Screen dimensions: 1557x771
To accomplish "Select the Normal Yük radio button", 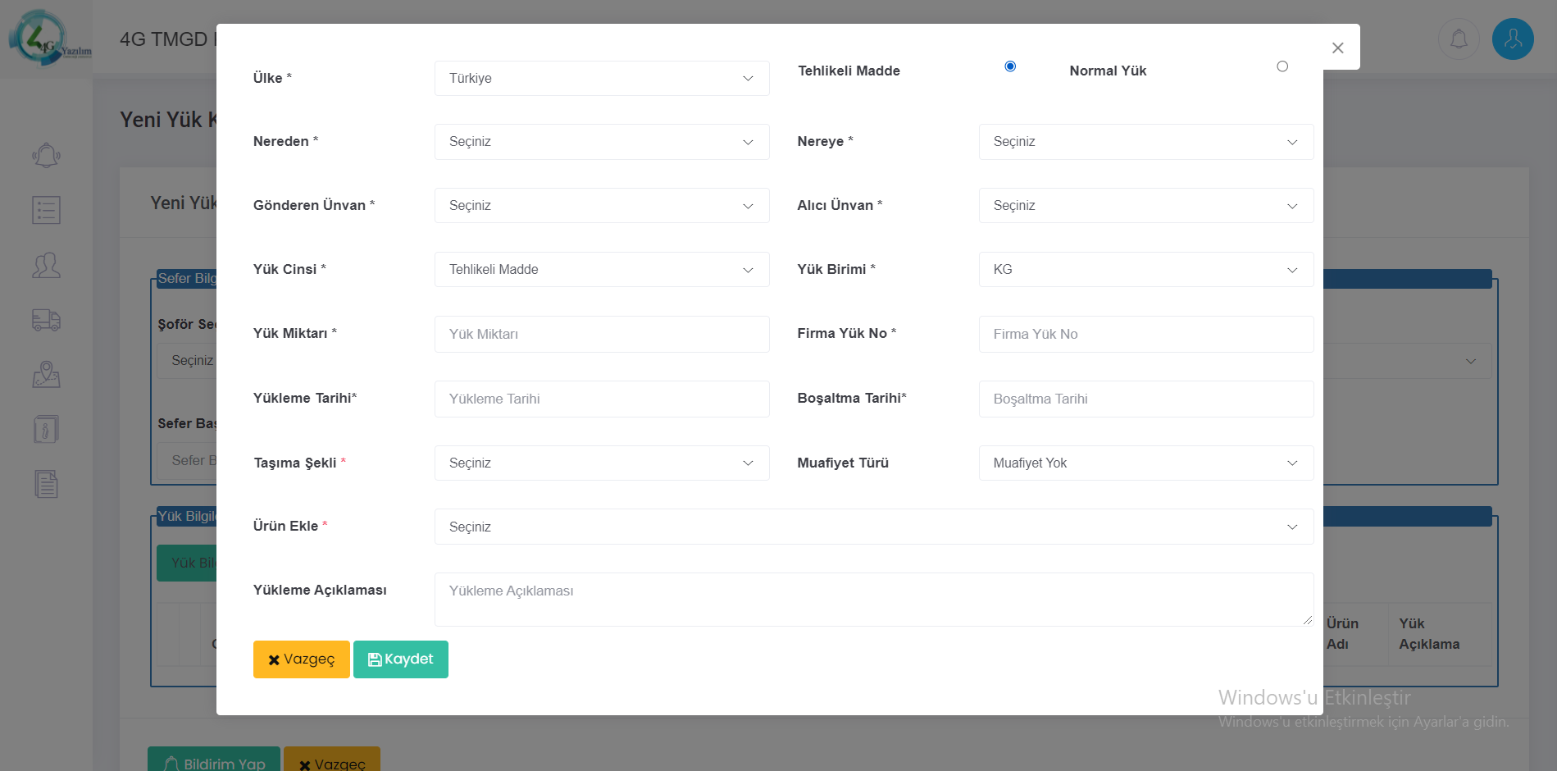I will 1282,66.
